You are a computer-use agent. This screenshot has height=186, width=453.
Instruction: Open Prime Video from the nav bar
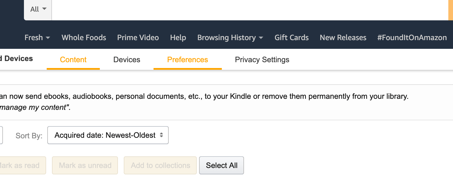(138, 37)
